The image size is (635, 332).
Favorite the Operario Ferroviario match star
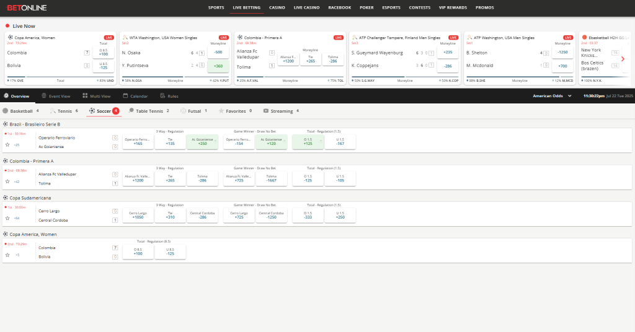(7, 145)
